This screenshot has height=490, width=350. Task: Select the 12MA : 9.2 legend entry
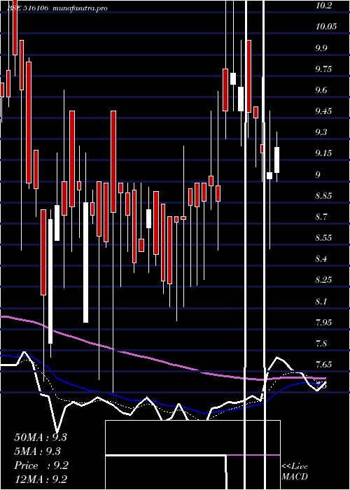pyautogui.click(x=41, y=479)
